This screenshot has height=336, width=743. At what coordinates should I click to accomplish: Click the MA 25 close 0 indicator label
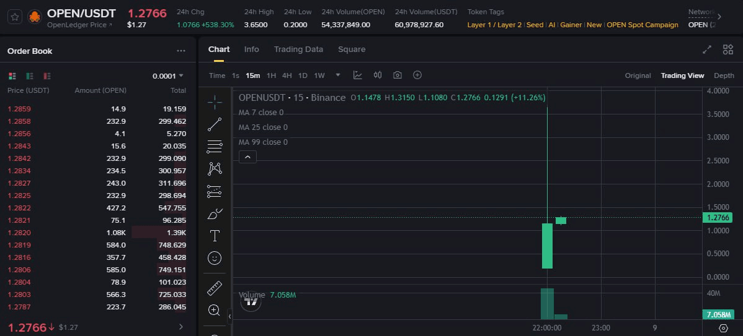[x=263, y=127]
